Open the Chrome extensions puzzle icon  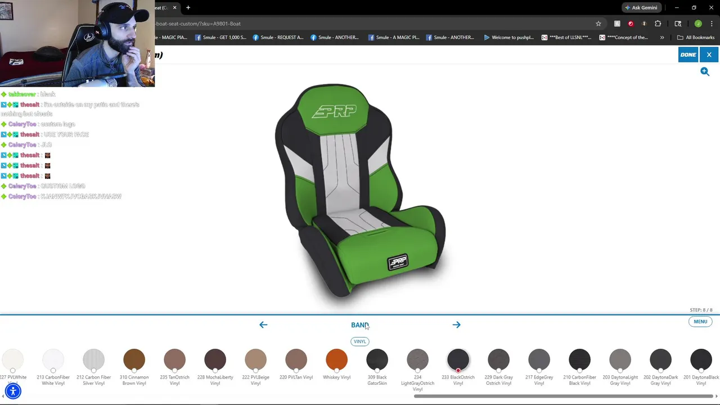[658, 24]
